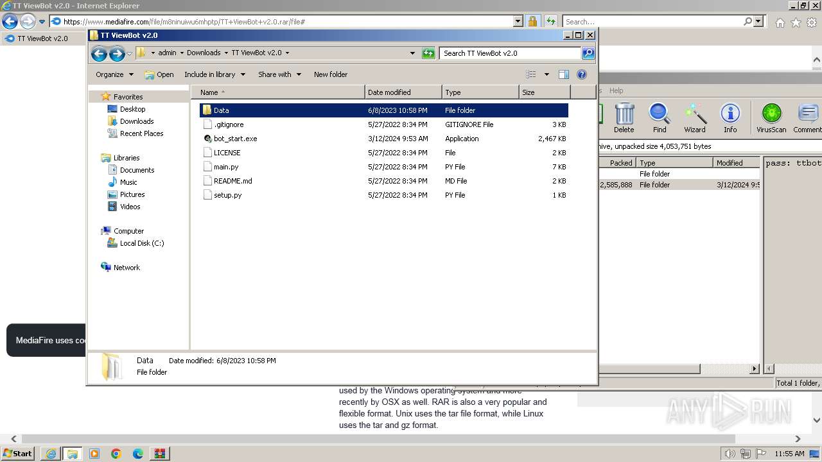Screen dimensions: 822x462
Task: Sort by Size column header
Action: [x=545, y=92]
